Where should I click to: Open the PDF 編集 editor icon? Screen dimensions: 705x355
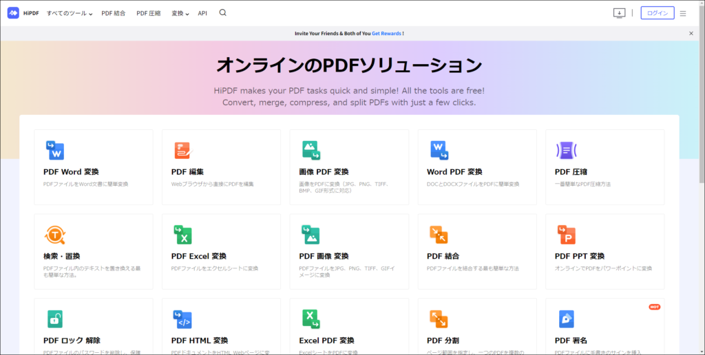pyautogui.click(x=183, y=151)
